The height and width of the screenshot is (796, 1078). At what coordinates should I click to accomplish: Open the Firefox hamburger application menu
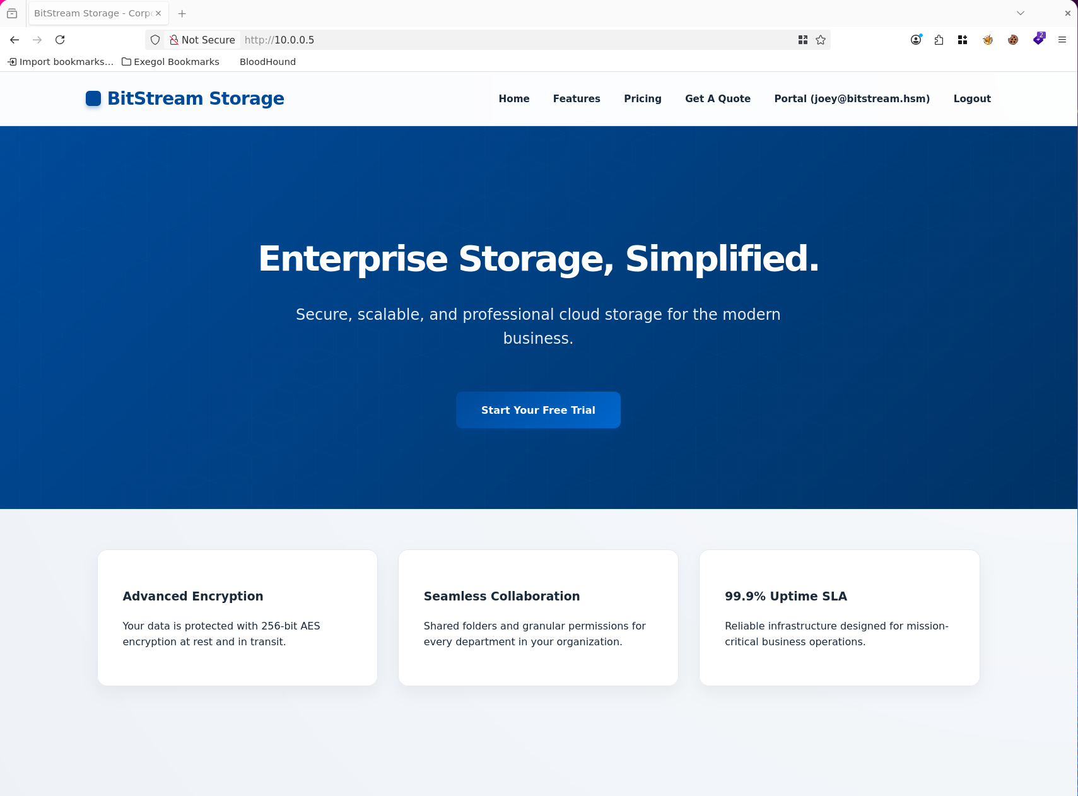click(1062, 40)
